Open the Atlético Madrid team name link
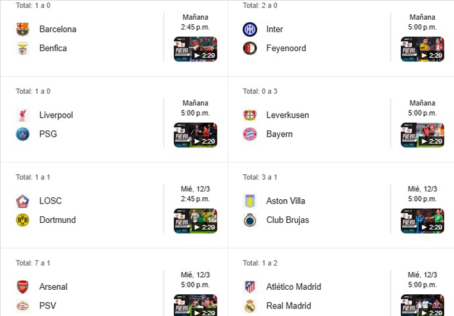This screenshot has height=316, width=454. [x=294, y=287]
